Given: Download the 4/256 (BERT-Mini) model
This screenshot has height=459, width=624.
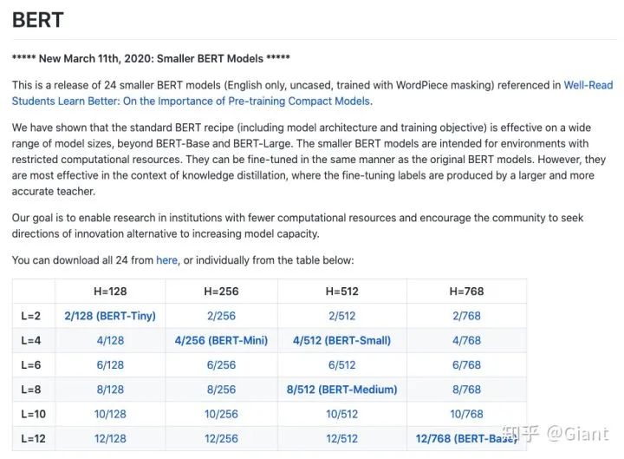Looking at the screenshot, I should 221,341.
